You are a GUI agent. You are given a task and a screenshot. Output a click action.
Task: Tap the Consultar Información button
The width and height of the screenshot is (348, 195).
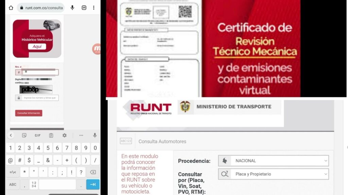(29, 113)
